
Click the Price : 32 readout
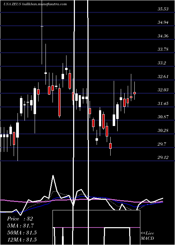click(20, 219)
